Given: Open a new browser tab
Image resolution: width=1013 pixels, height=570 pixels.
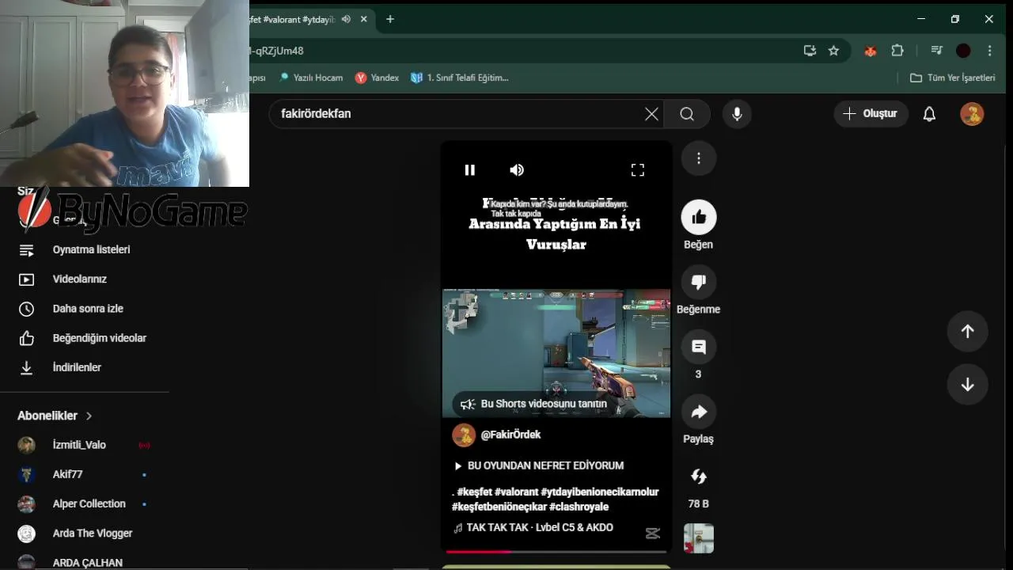Looking at the screenshot, I should 390,19.
